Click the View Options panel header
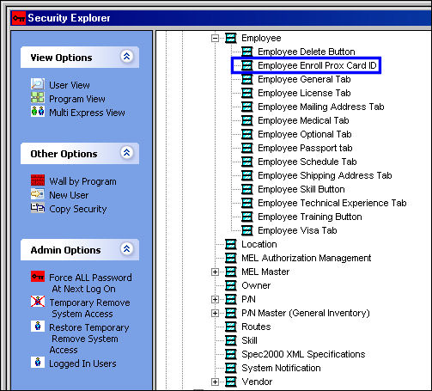Image resolution: width=432 pixels, height=391 pixels. tap(80, 58)
